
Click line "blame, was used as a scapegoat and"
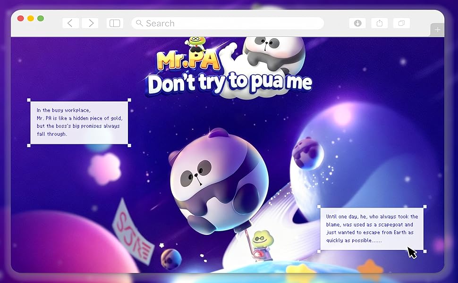click(x=370, y=225)
